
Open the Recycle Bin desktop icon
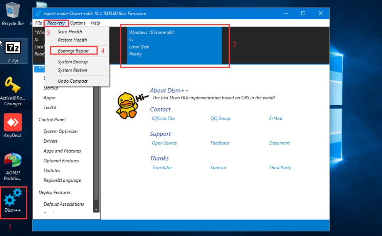tap(12, 14)
